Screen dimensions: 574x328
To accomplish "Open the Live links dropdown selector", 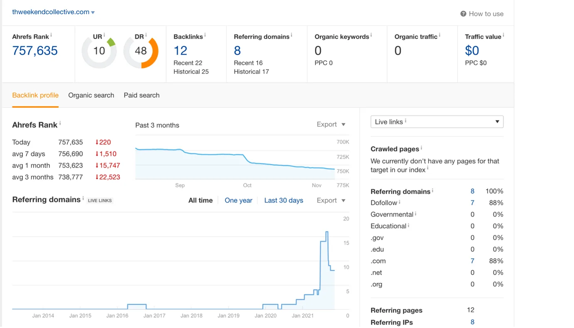I will (437, 122).
